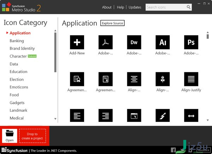The height and width of the screenshot is (154, 212).
Task: Select the Banking category
Action: point(17,41)
